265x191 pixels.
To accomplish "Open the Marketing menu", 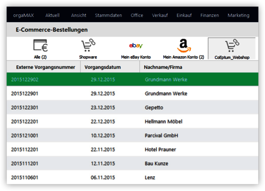I will (238, 15).
